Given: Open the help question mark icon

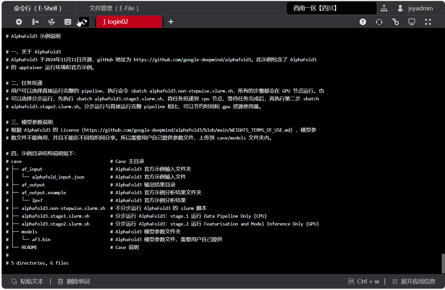Looking at the screenshot, I should [363, 22].
